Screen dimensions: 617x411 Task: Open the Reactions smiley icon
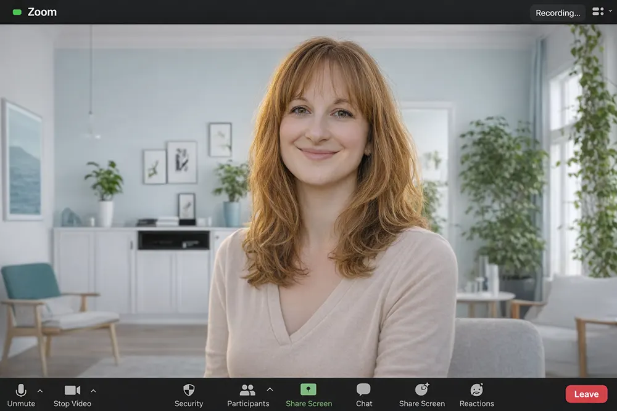(x=476, y=389)
